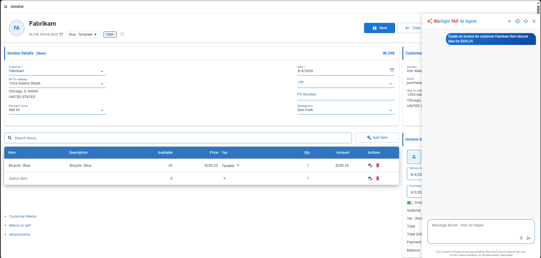Image resolution: width=541 pixels, height=258 pixels.
Task: Edit the empty Select item row
Action: point(370,178)
